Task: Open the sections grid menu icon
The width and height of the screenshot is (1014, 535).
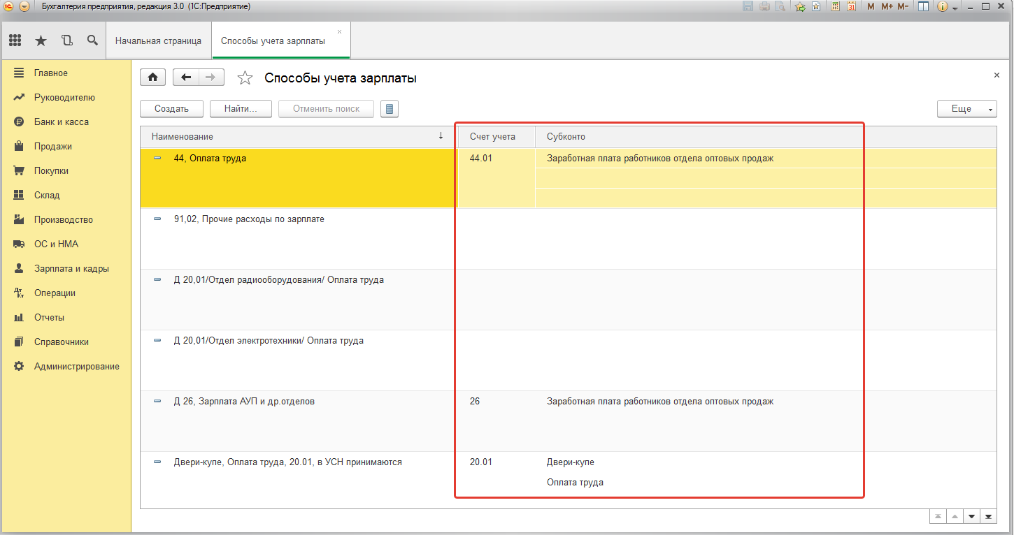Action: click(x=15, y=41)
